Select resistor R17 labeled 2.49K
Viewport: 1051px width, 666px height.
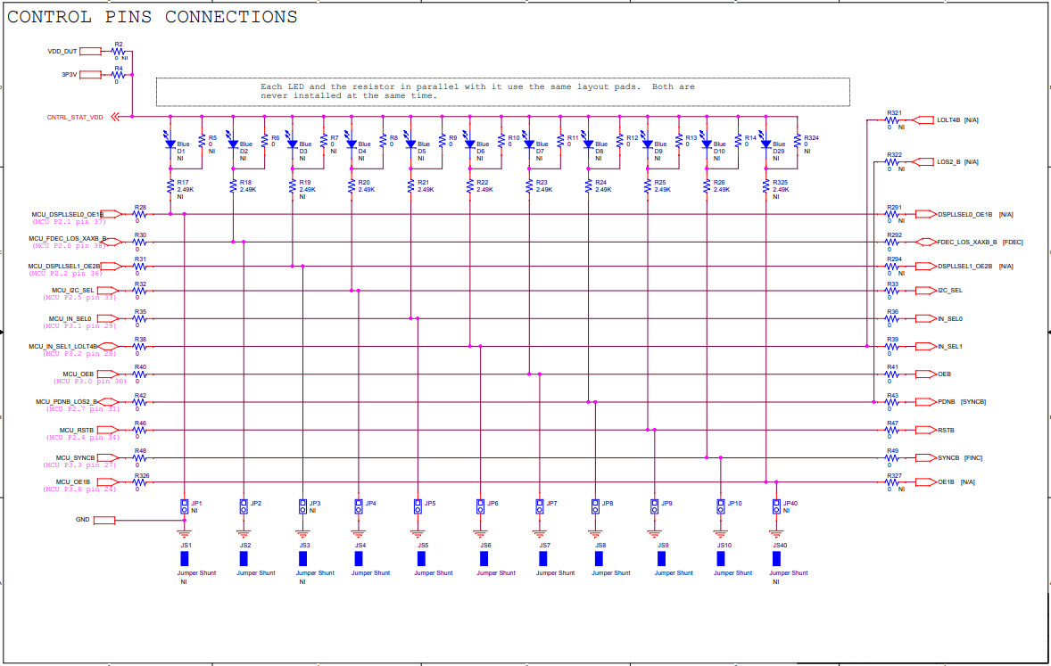pos(170,188)
